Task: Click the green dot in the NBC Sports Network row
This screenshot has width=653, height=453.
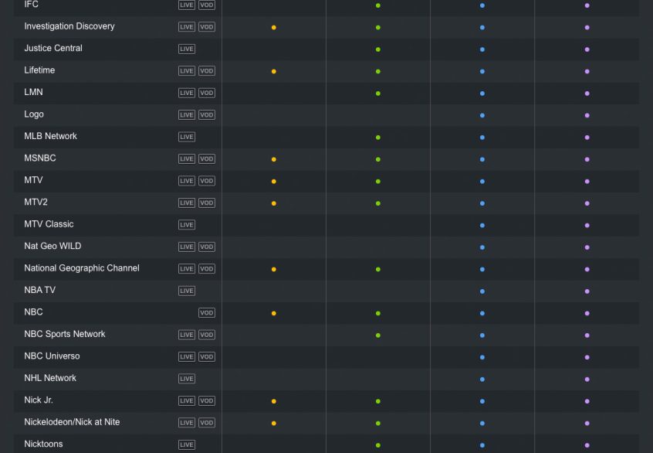Action: pos(377,335)
